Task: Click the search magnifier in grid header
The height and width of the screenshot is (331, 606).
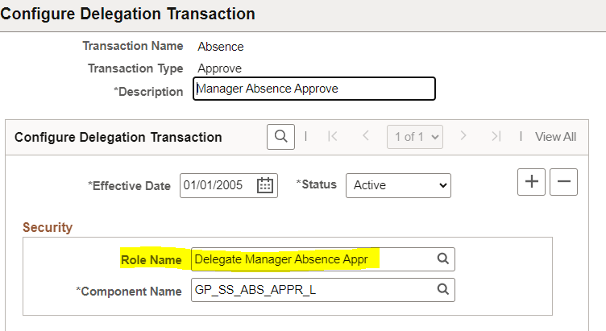Action: point(280,137)
